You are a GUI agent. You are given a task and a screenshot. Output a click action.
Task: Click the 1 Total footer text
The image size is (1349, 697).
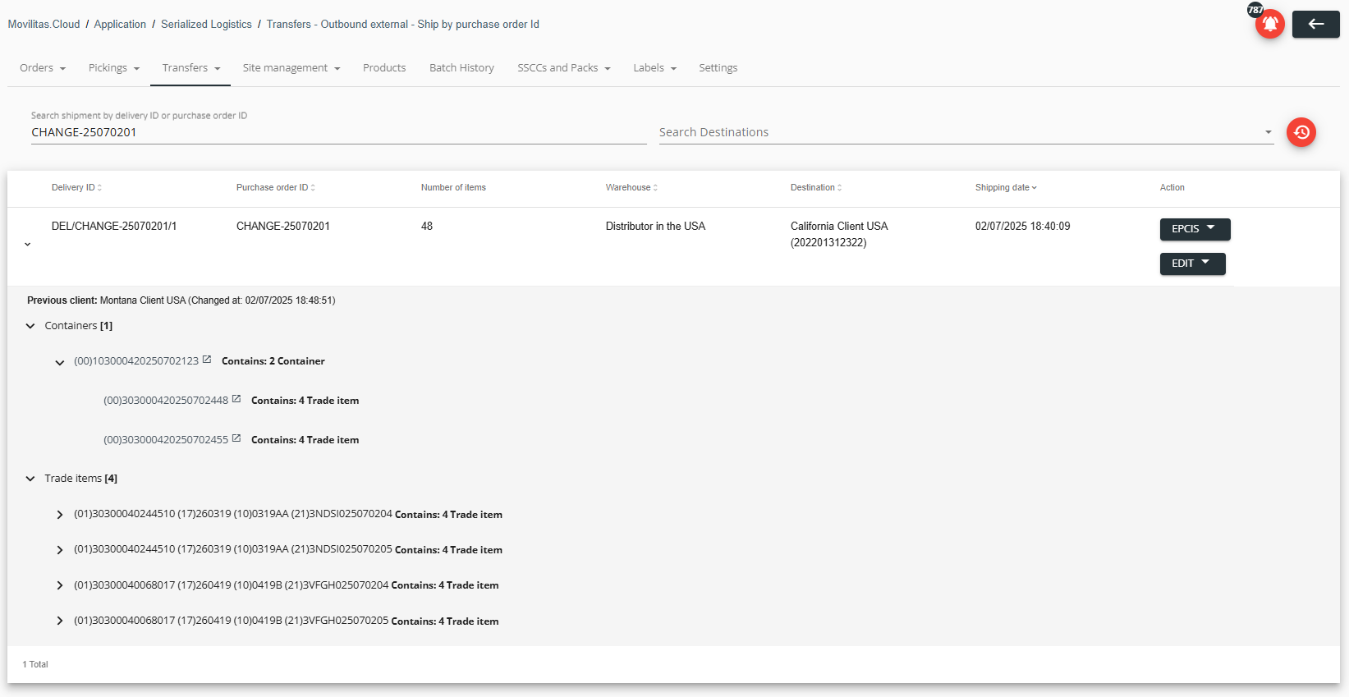pyautogui.click(x=35, y=664)
